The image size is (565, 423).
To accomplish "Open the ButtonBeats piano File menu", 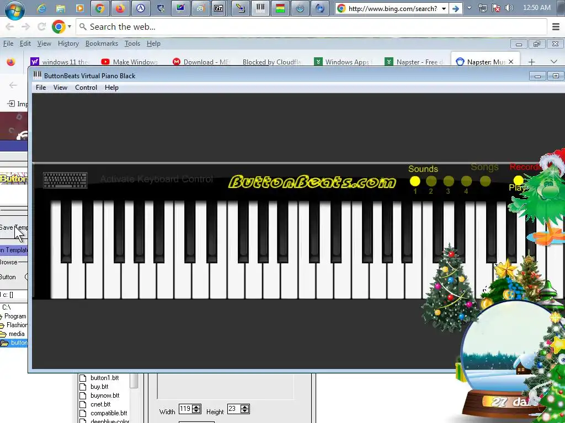I will (x=41, y=88).
